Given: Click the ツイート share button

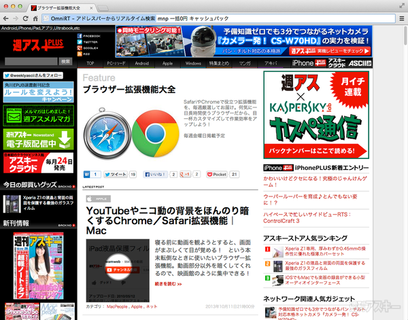Looking at the screenshot, I should tap(116, 175).
